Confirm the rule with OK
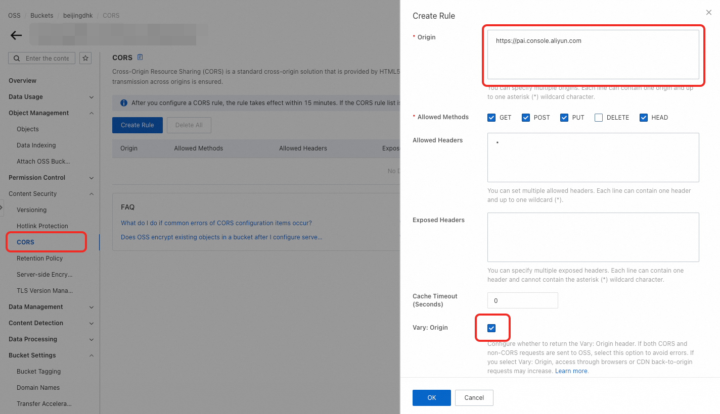 432,398
